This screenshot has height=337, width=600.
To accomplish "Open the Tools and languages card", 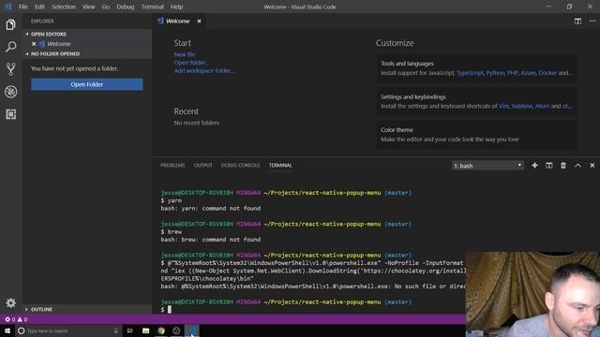I will pyautogui.click(x=477, y=68).
